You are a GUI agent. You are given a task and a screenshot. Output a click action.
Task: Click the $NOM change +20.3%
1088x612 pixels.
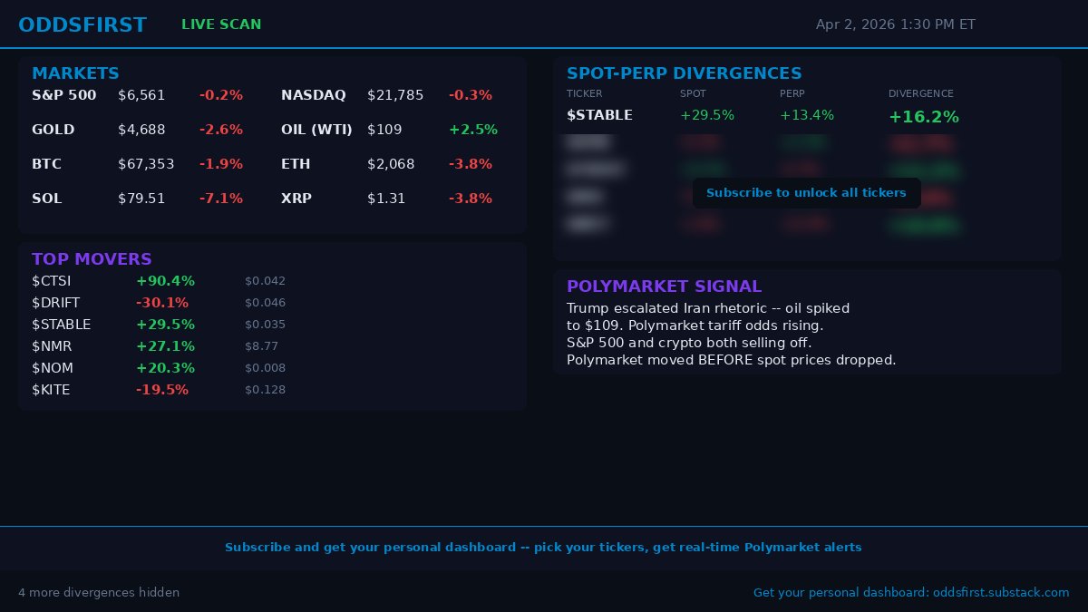pos(165,368)
